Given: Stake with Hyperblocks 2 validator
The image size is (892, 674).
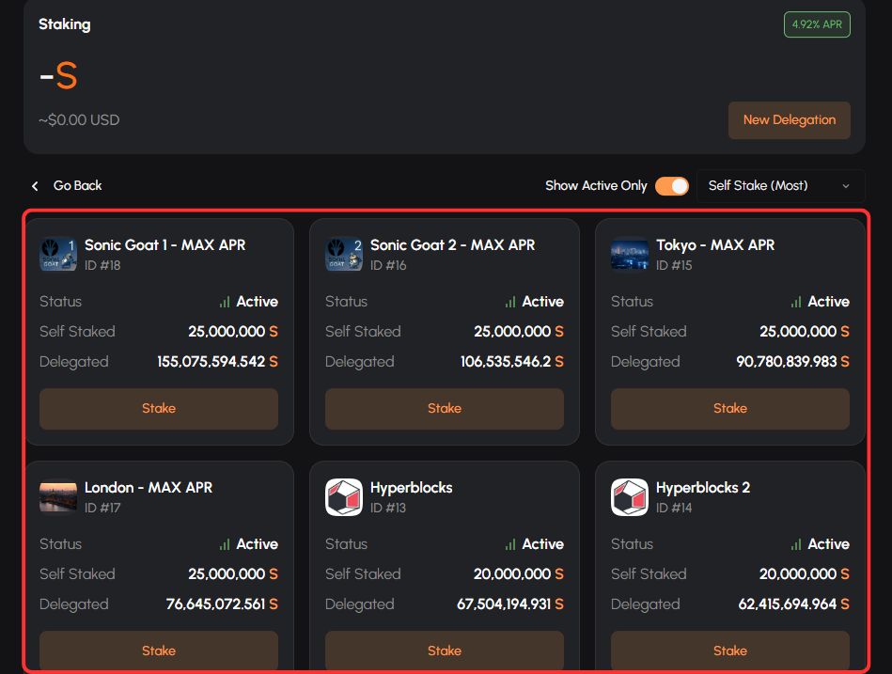Looking at the screenshot, I should tap(730, 650).
